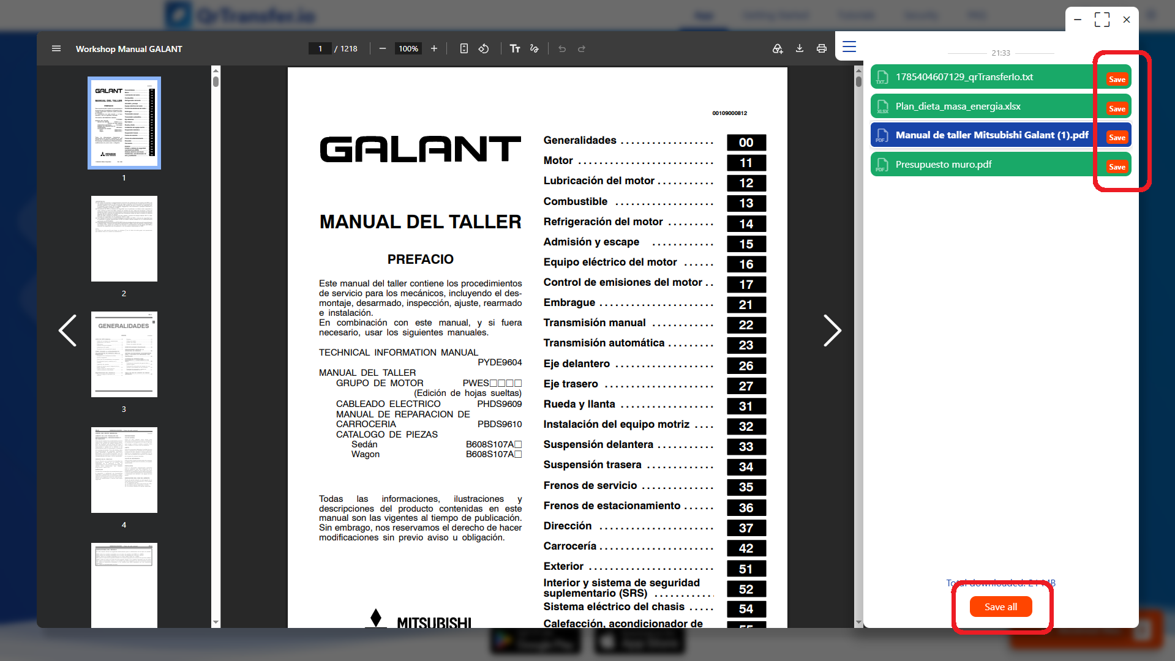Zoom in with the plus button

point(434,48)
